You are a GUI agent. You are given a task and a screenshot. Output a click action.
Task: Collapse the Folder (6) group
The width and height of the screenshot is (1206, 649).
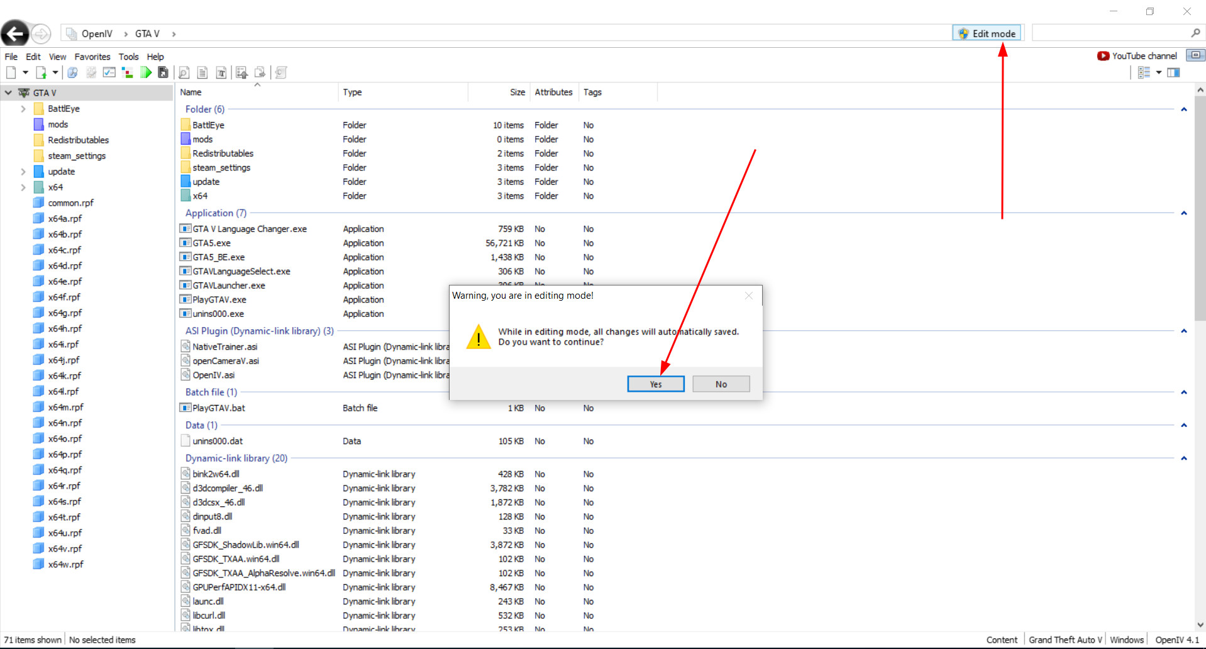[x=1184, y=109]
